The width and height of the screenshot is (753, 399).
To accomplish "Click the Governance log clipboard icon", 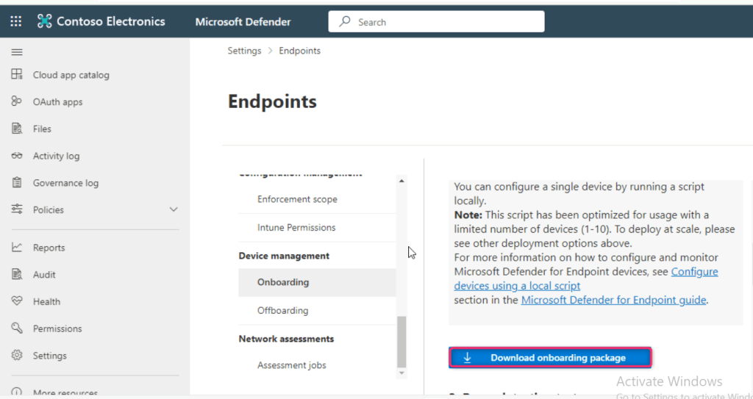I will [17, 183].
